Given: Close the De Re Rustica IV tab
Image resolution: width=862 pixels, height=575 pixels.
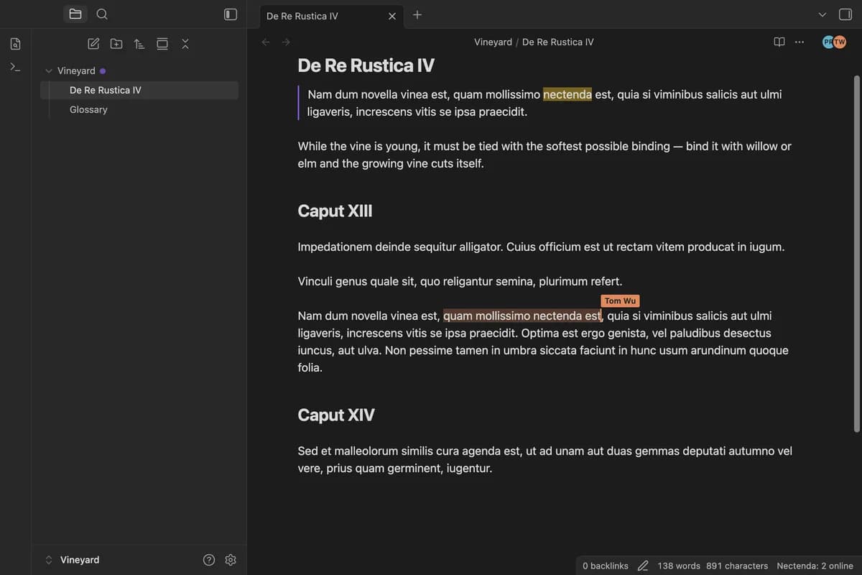Looking at the screenshot, I should tap(392, 16).
